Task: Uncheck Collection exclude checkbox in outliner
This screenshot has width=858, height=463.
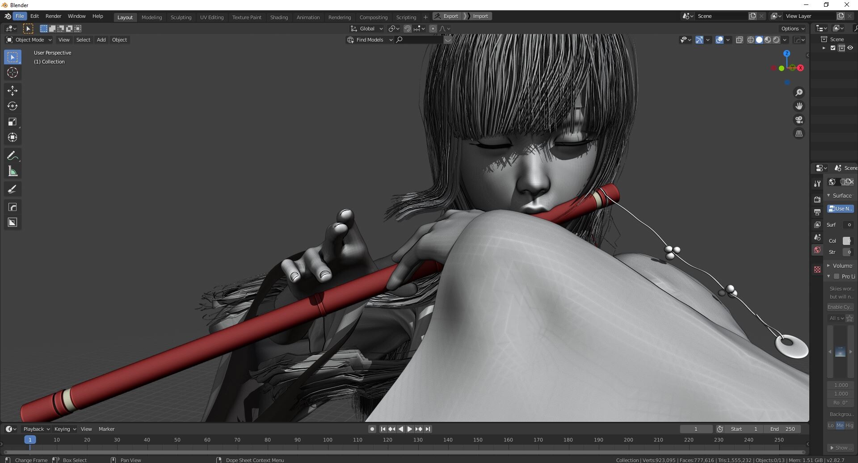Action: pyautogui.click(x=833, y=48)
